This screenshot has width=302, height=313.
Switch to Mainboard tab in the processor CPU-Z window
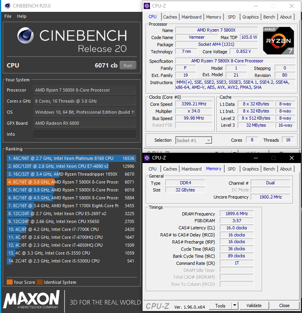[191, 17]
